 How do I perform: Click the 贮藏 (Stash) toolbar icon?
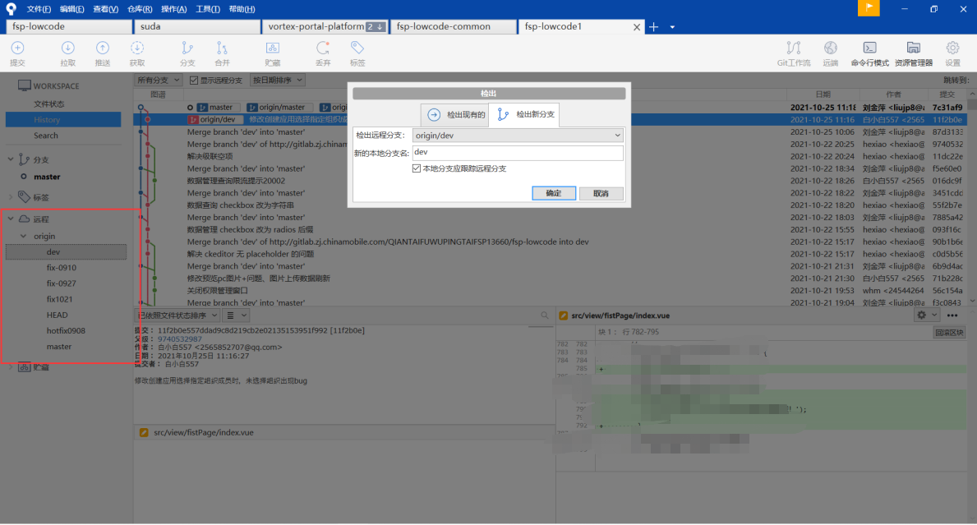click(272, 48)
